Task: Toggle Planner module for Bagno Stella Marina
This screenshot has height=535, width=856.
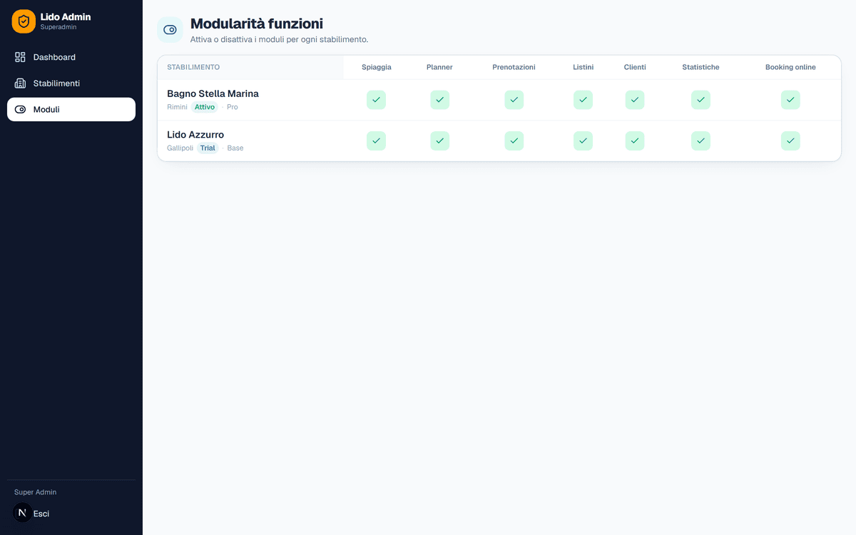Action: pyautogui.click(x=439, y=100)
